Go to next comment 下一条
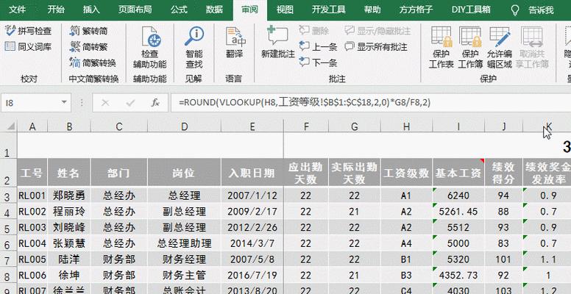The image size is (571, 294). pyautogui.click(x=319, y=62)
